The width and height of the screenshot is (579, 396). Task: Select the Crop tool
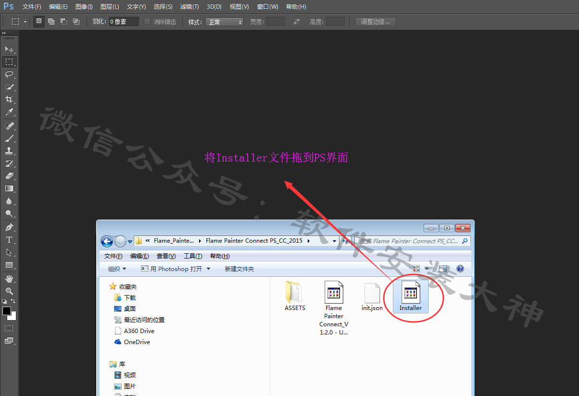pos(9,99)
